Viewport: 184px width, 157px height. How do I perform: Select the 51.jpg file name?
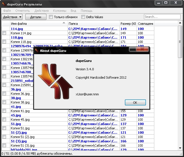point(16,124)
